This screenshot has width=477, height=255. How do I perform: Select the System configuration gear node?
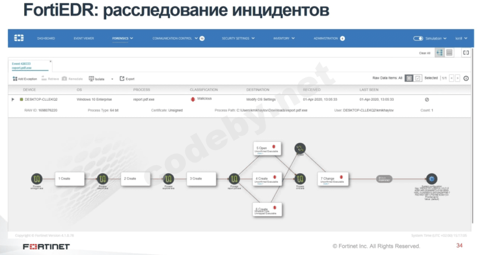431,178
